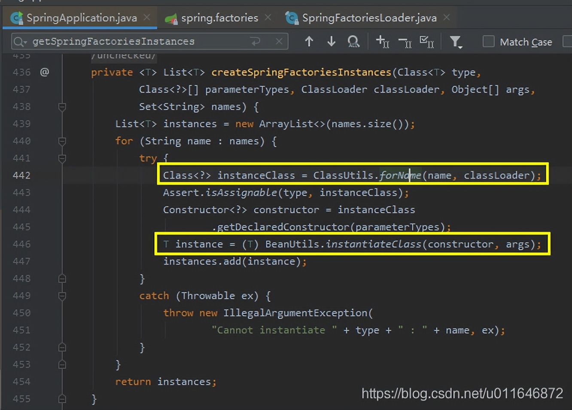Click the @ gutter marker on line 436
This screenshot has width=572, height=410.
point(44,72)
